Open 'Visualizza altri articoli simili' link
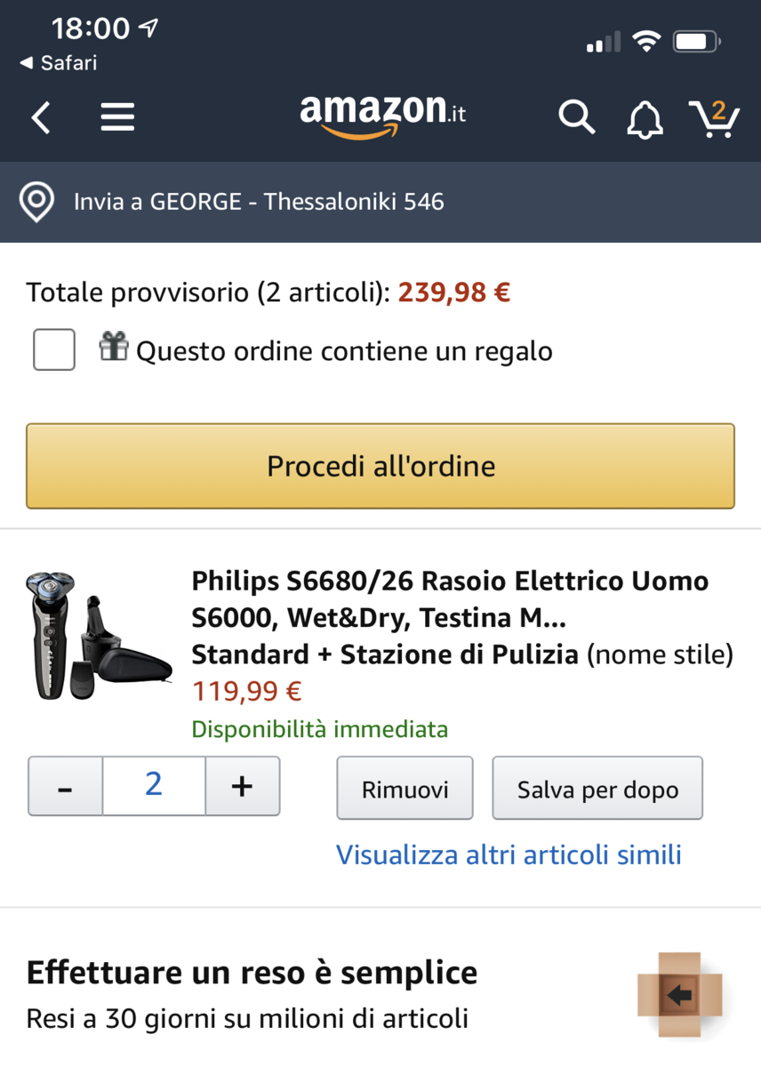761x1067 pixels. [x=509, y=854]
